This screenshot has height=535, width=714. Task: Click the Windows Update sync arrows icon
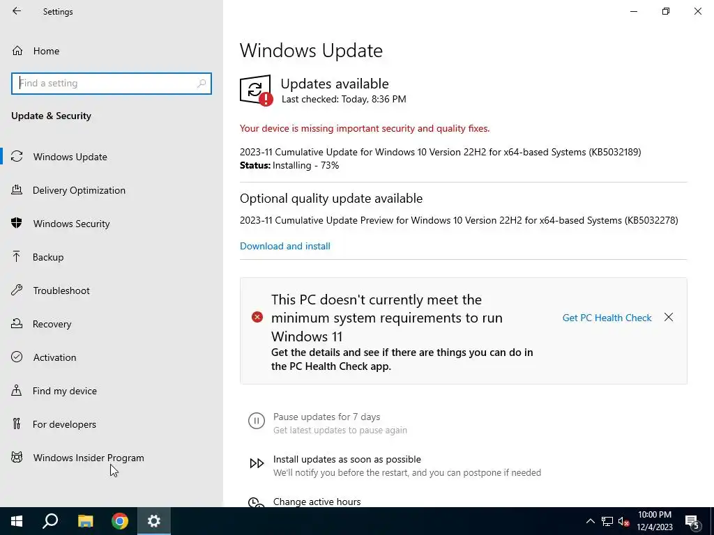tap(17, 156)
